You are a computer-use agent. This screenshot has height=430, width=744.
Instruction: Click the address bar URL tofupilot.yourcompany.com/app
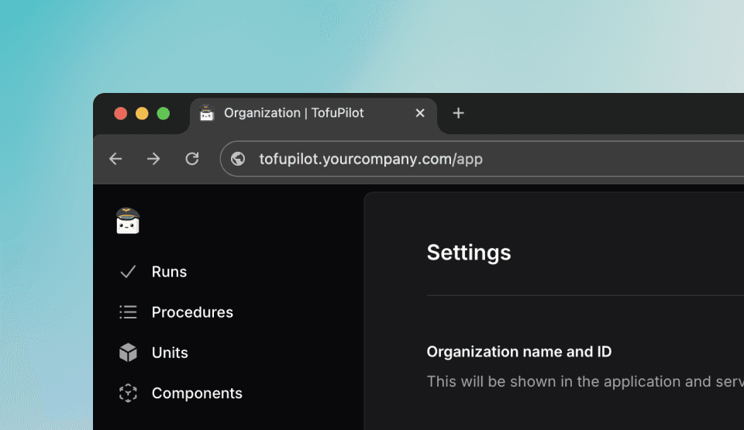click(370, 159)
